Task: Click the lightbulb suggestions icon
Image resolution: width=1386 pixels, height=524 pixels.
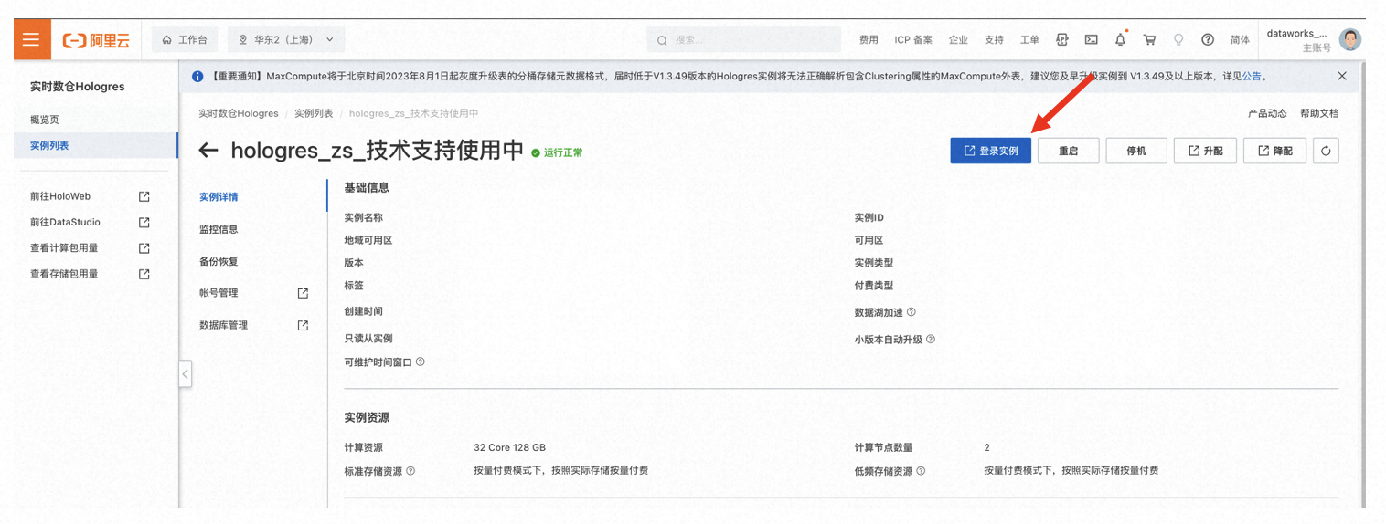Action: click(1178, 40)
